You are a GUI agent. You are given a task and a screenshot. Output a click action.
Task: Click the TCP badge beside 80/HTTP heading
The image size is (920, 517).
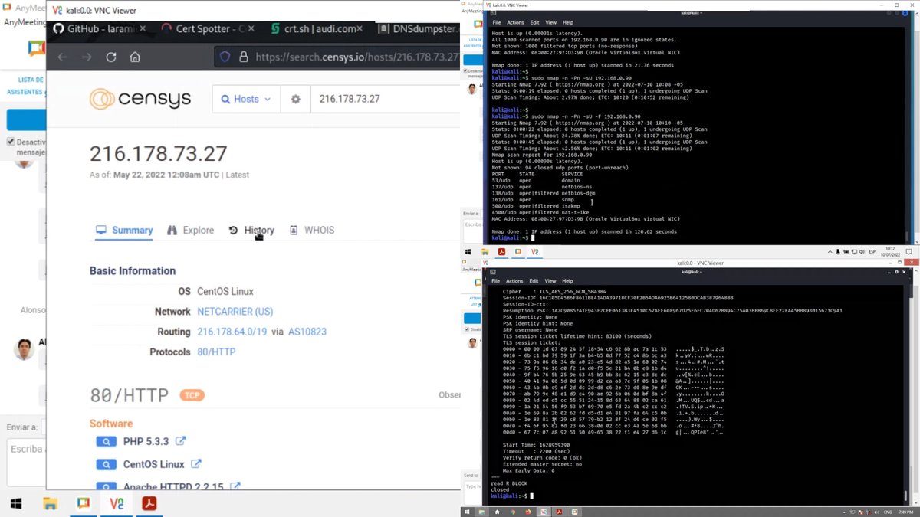pyautogui.click(x=192, y=395)
